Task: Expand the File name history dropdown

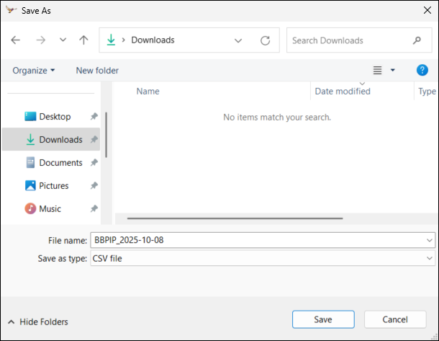Action: [430, 240]
